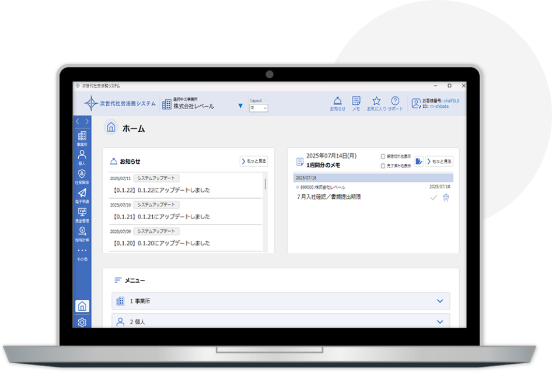Enable 完了済みも表示 checkbox
This screenshot has height=372, width=552.
[383, 166]
